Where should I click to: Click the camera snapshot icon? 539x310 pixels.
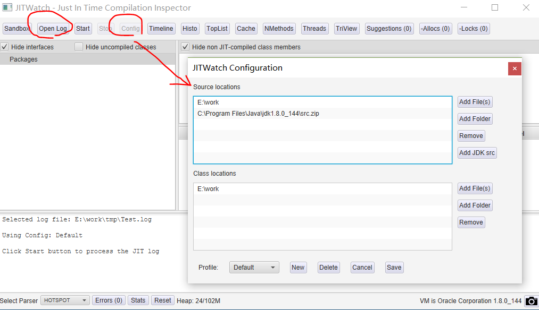(532, 301)
